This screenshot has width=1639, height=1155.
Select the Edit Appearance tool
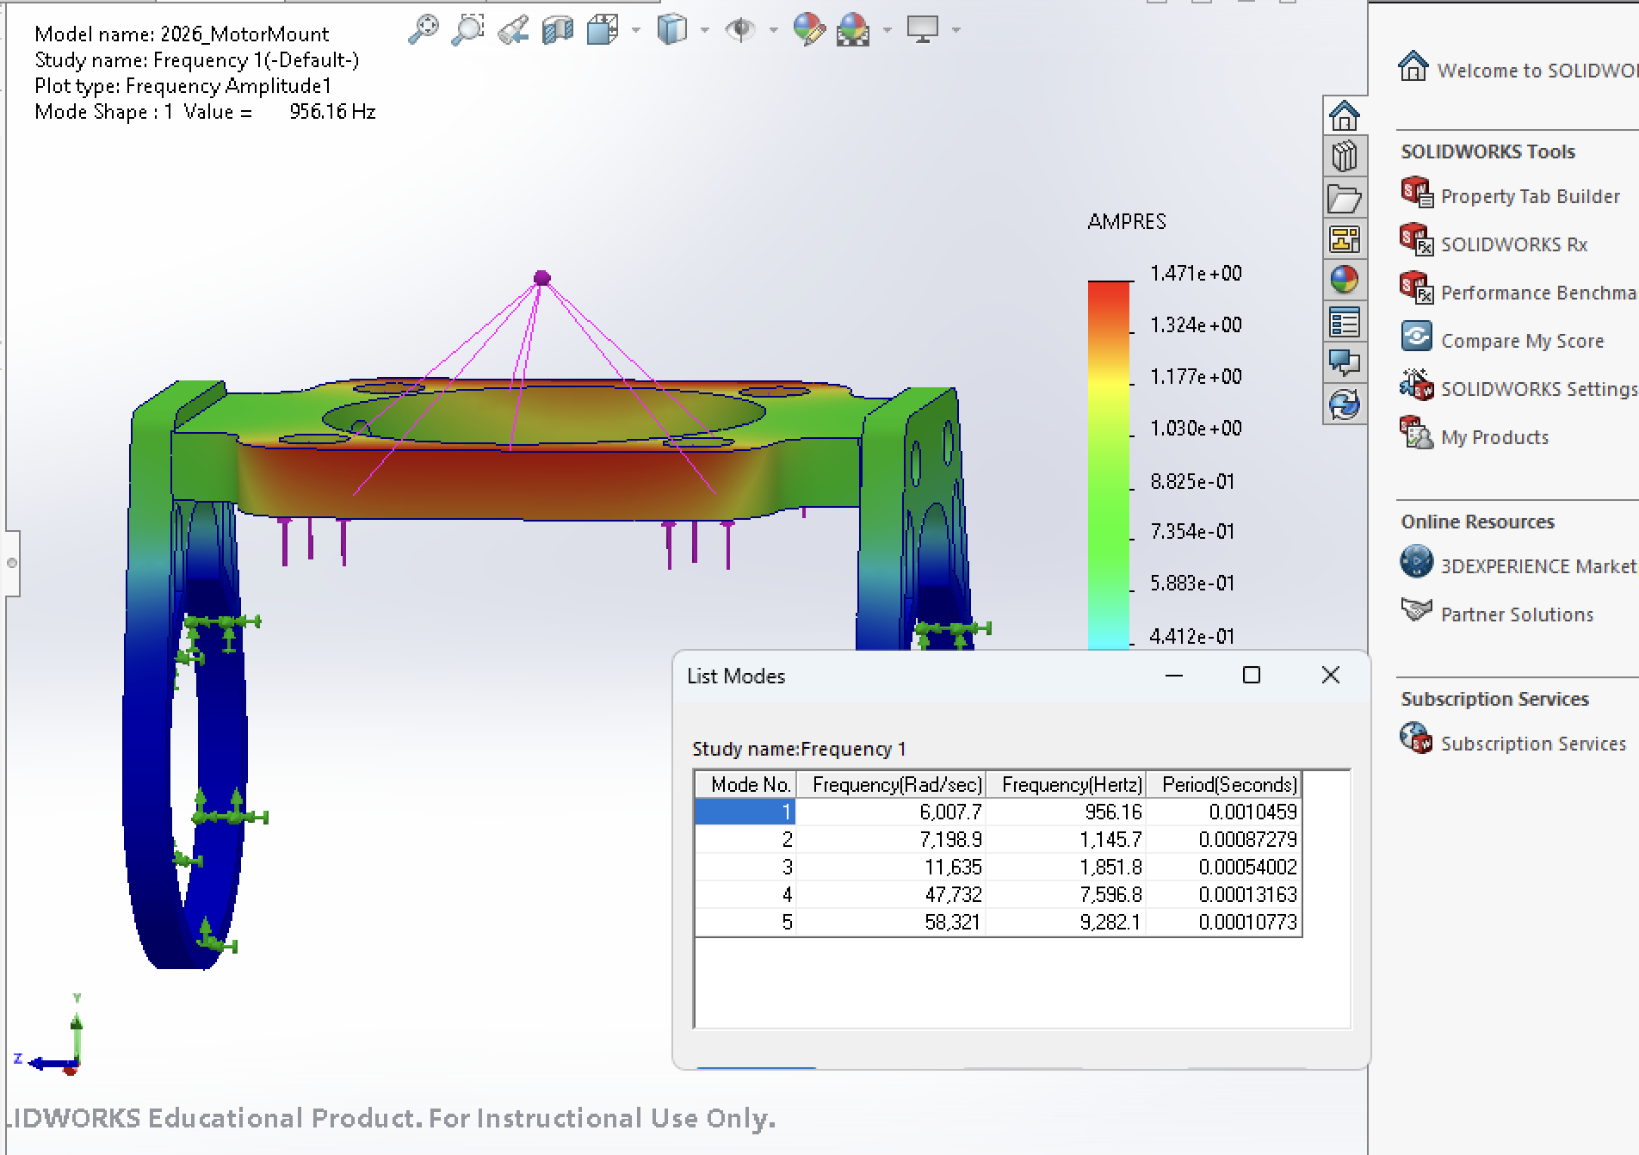pos(809,30)
